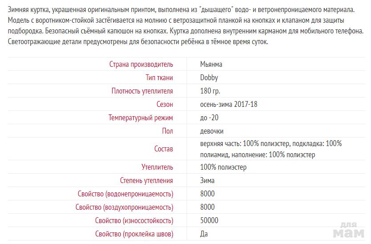
Task: Select the "Свойство (износостойкость)" label
Action: coord(134,220)
